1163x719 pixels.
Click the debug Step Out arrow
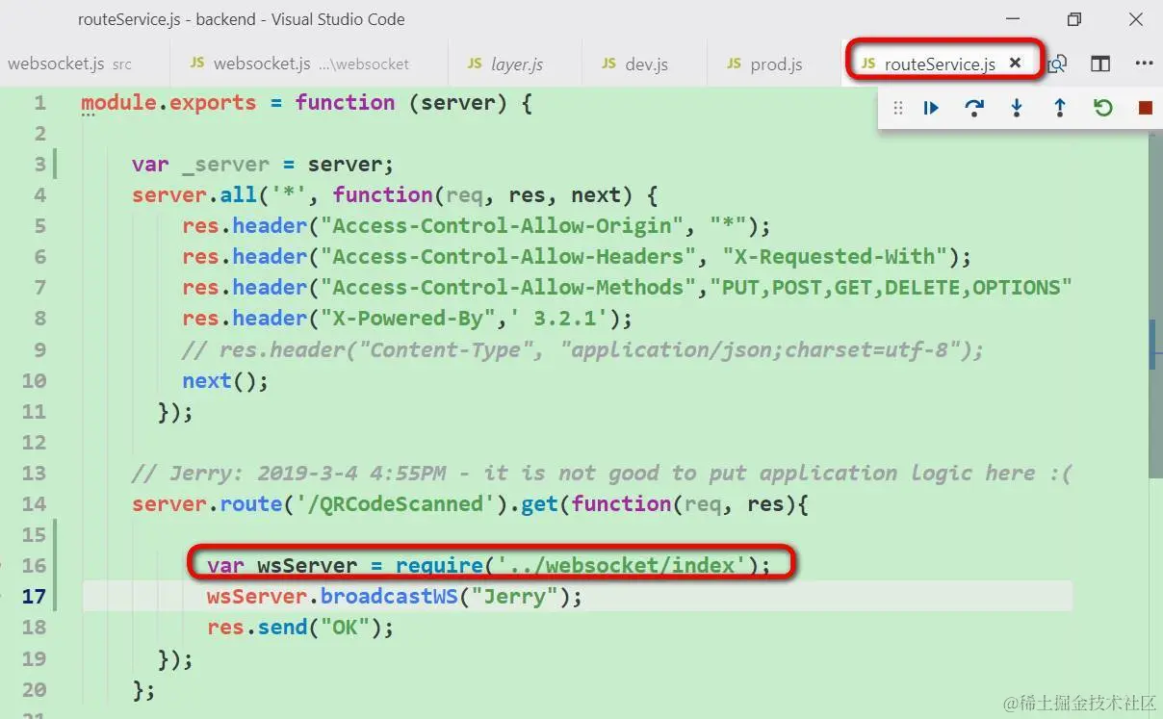(1060, 108)
